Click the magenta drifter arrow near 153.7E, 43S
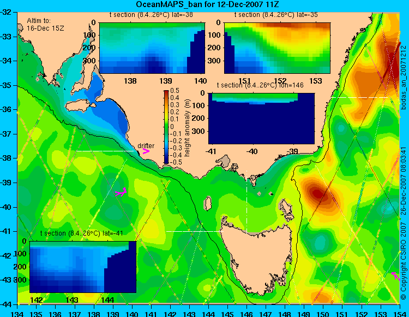Screen dimensions: 409x317 pos(396,276)
